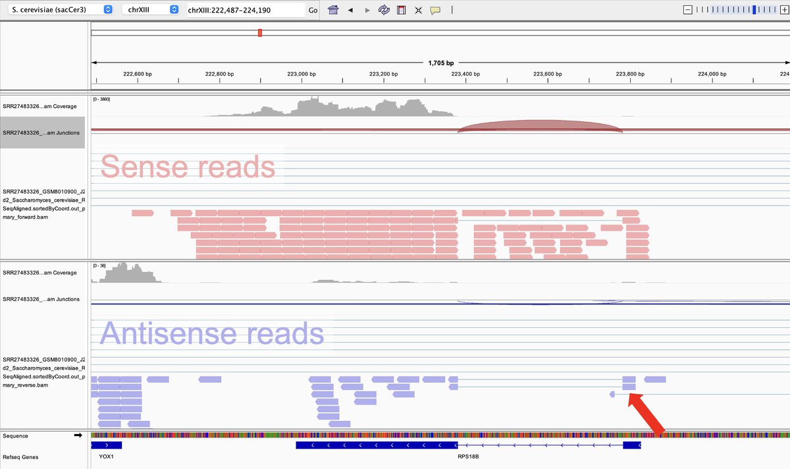Zoom out with the minus button
This screenshot has width=790, height=469.
pyautogui.click(x=688, y=10)
